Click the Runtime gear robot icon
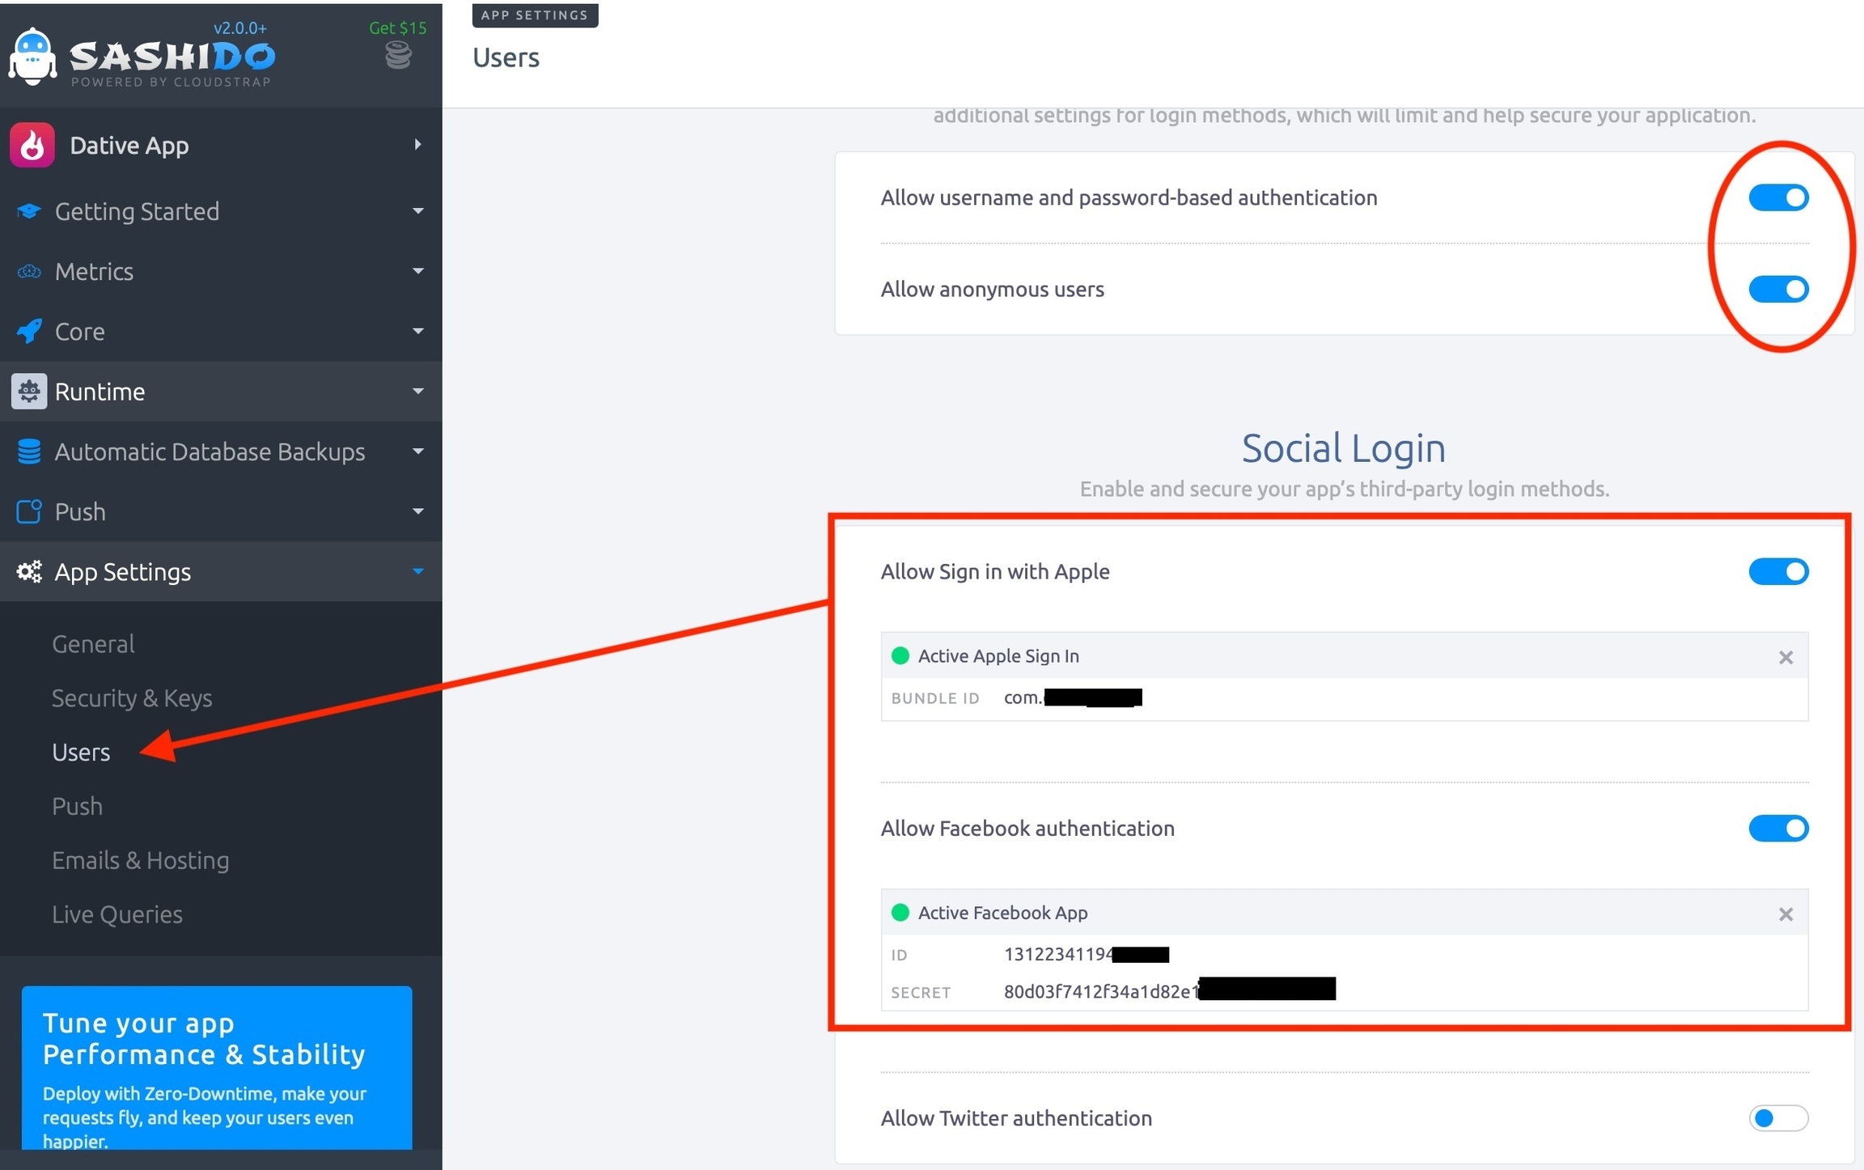This screenshot has width=1864, height=1170. (29, 392)
